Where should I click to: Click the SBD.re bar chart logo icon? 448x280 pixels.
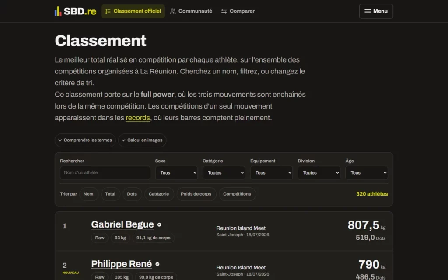pyautogui.click(x=58, y=11)
